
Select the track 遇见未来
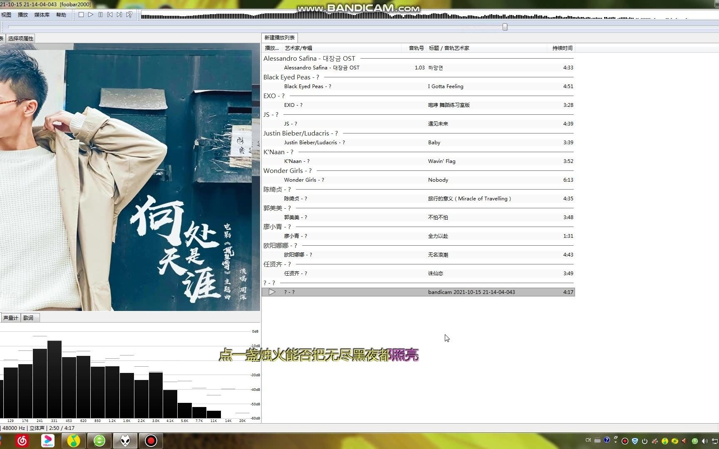point(418,123)
